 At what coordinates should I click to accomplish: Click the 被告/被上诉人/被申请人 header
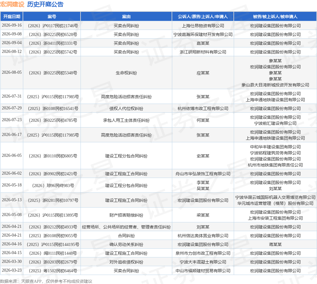pyautogui.click(x=275, y=17)
